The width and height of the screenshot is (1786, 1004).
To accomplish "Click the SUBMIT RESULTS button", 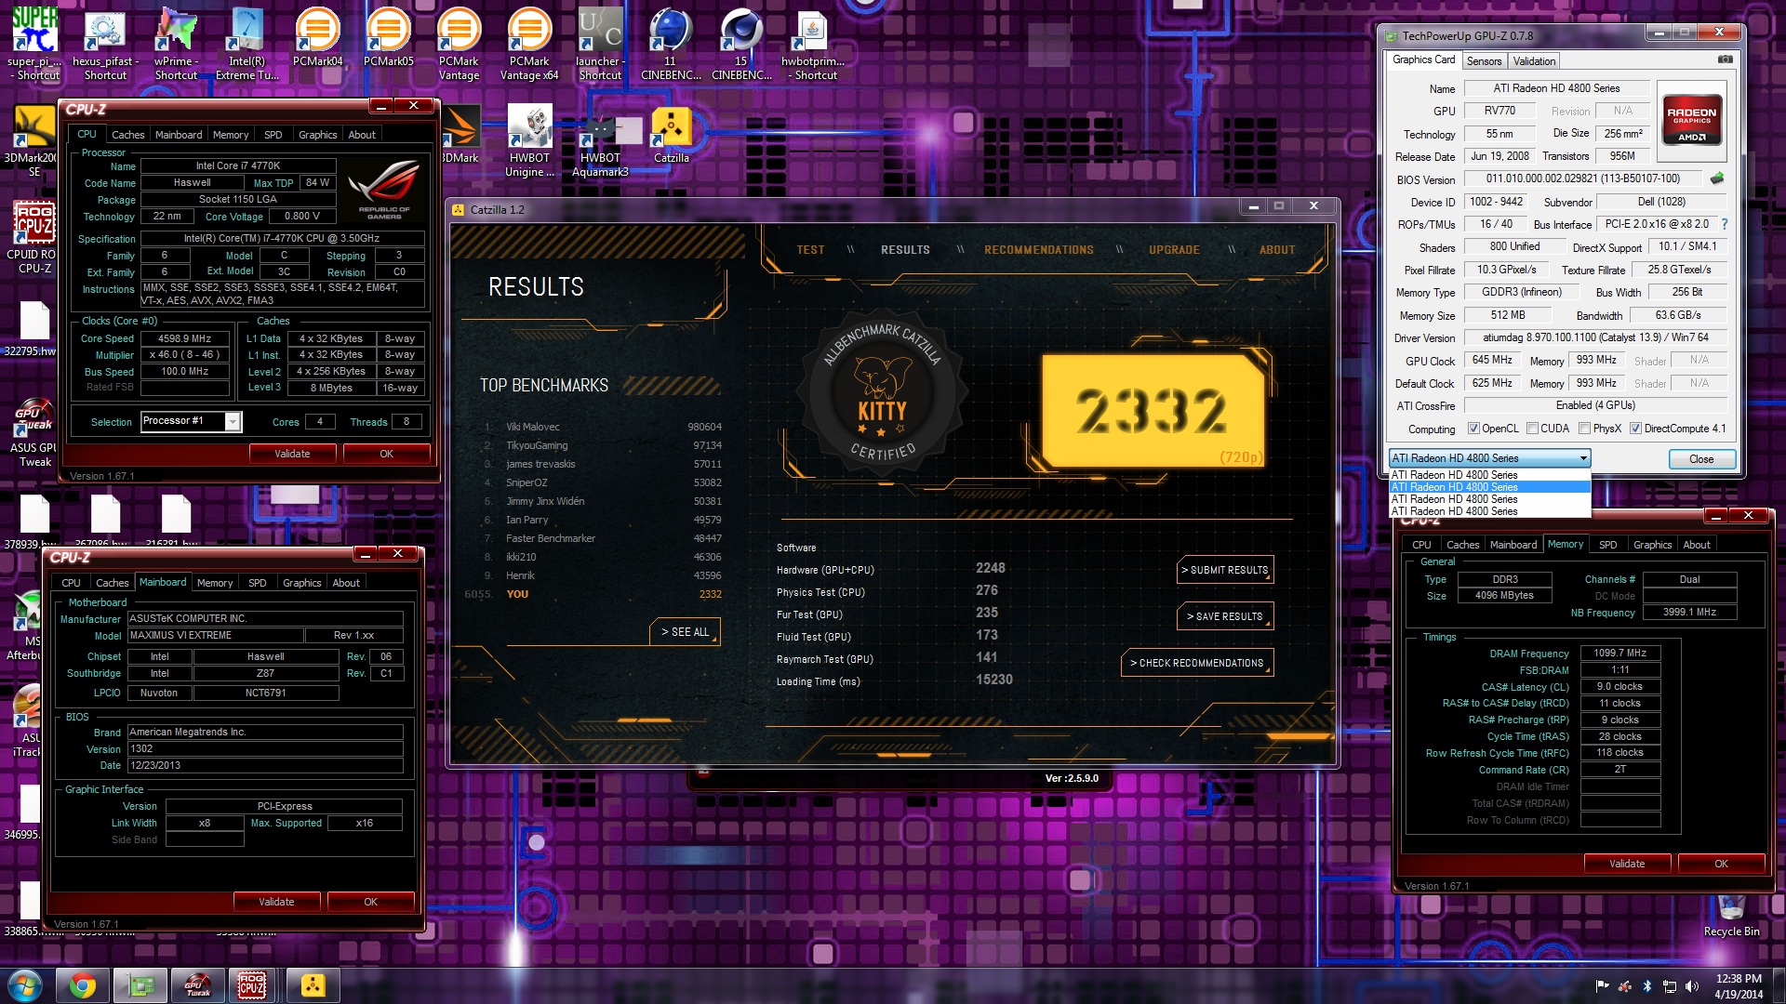I will coord(1225,570).
